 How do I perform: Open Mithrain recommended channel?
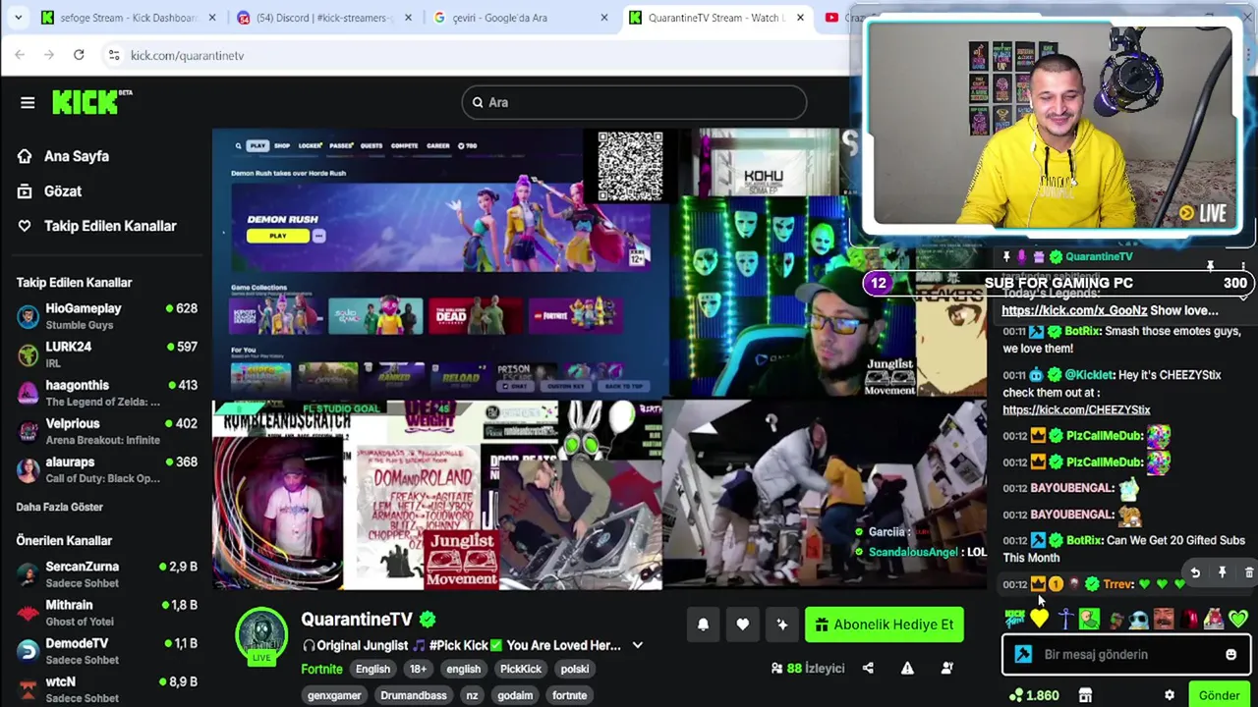(106, 613)
